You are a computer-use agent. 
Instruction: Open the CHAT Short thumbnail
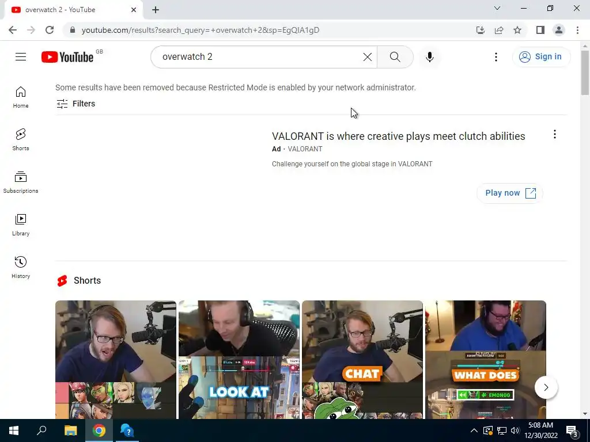pyautogui.click(x=362, y=359)
